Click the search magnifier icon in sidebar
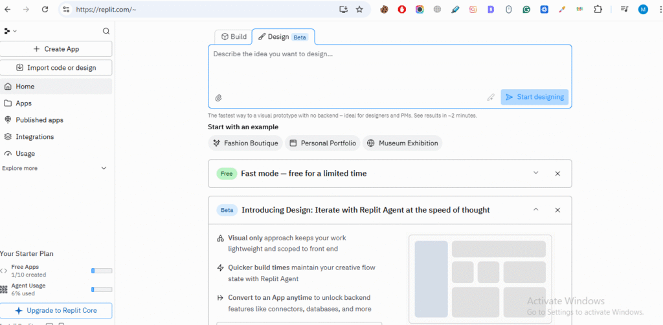The width and height of the screenshot is (663, 325). (106, 31)
